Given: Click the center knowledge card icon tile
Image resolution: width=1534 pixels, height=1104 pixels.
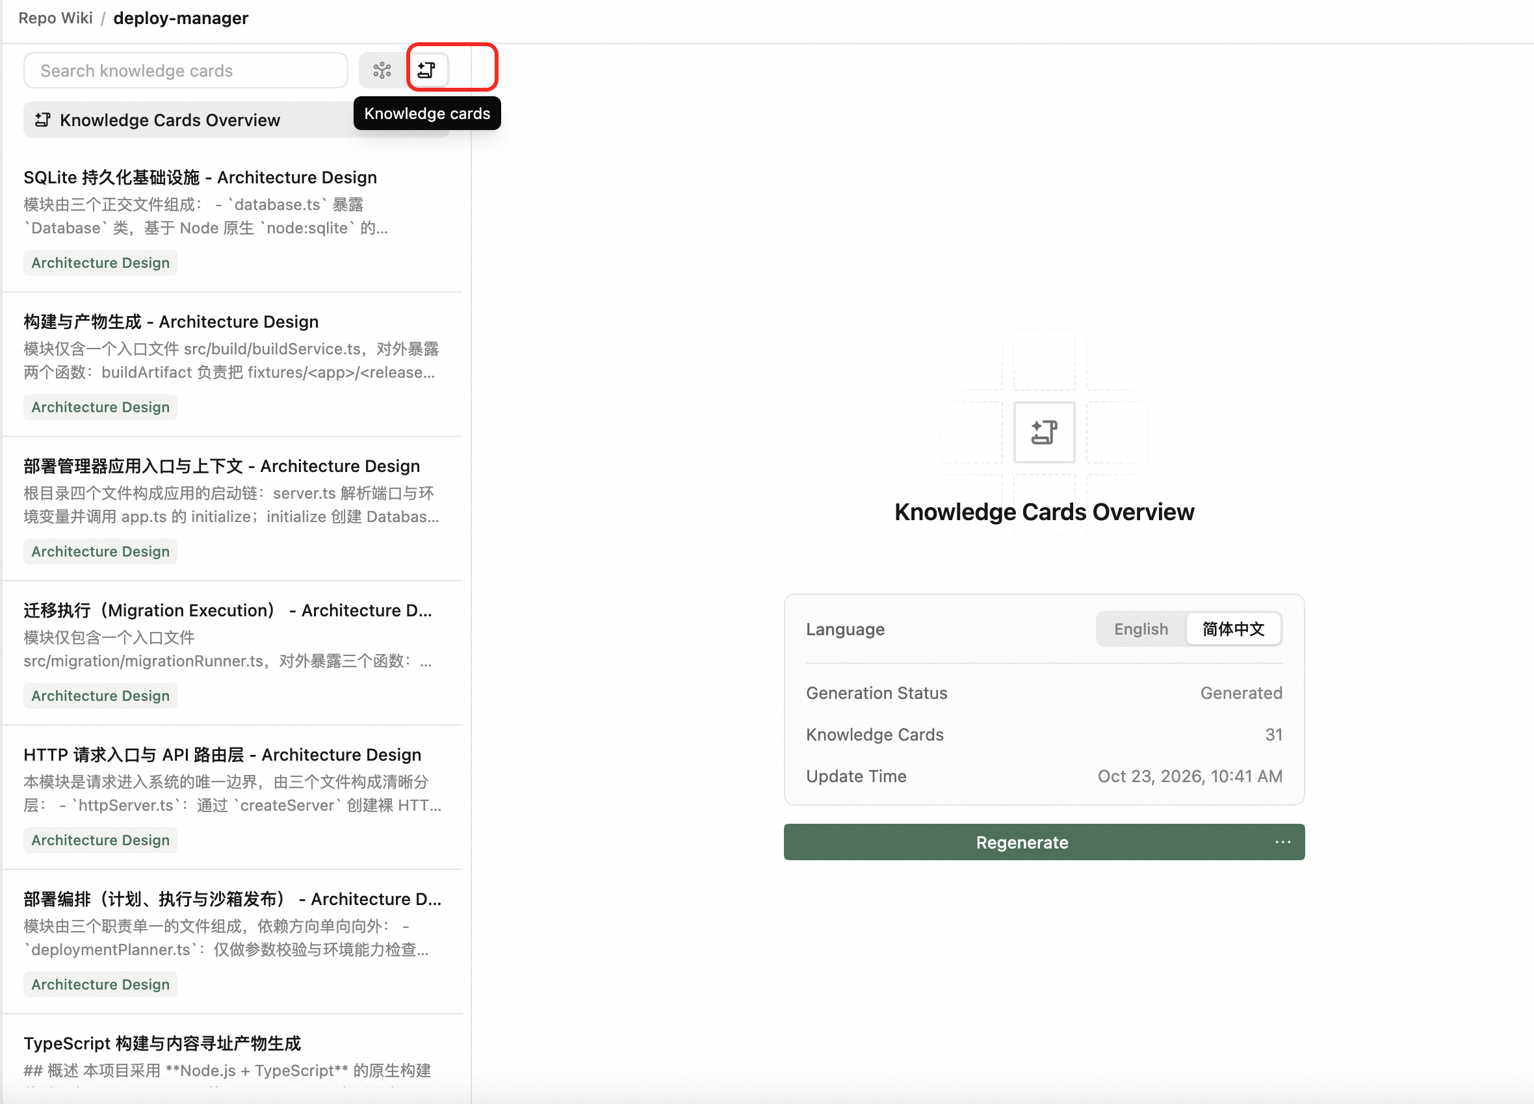Looking at the screenshot, I should [1044, 432].
